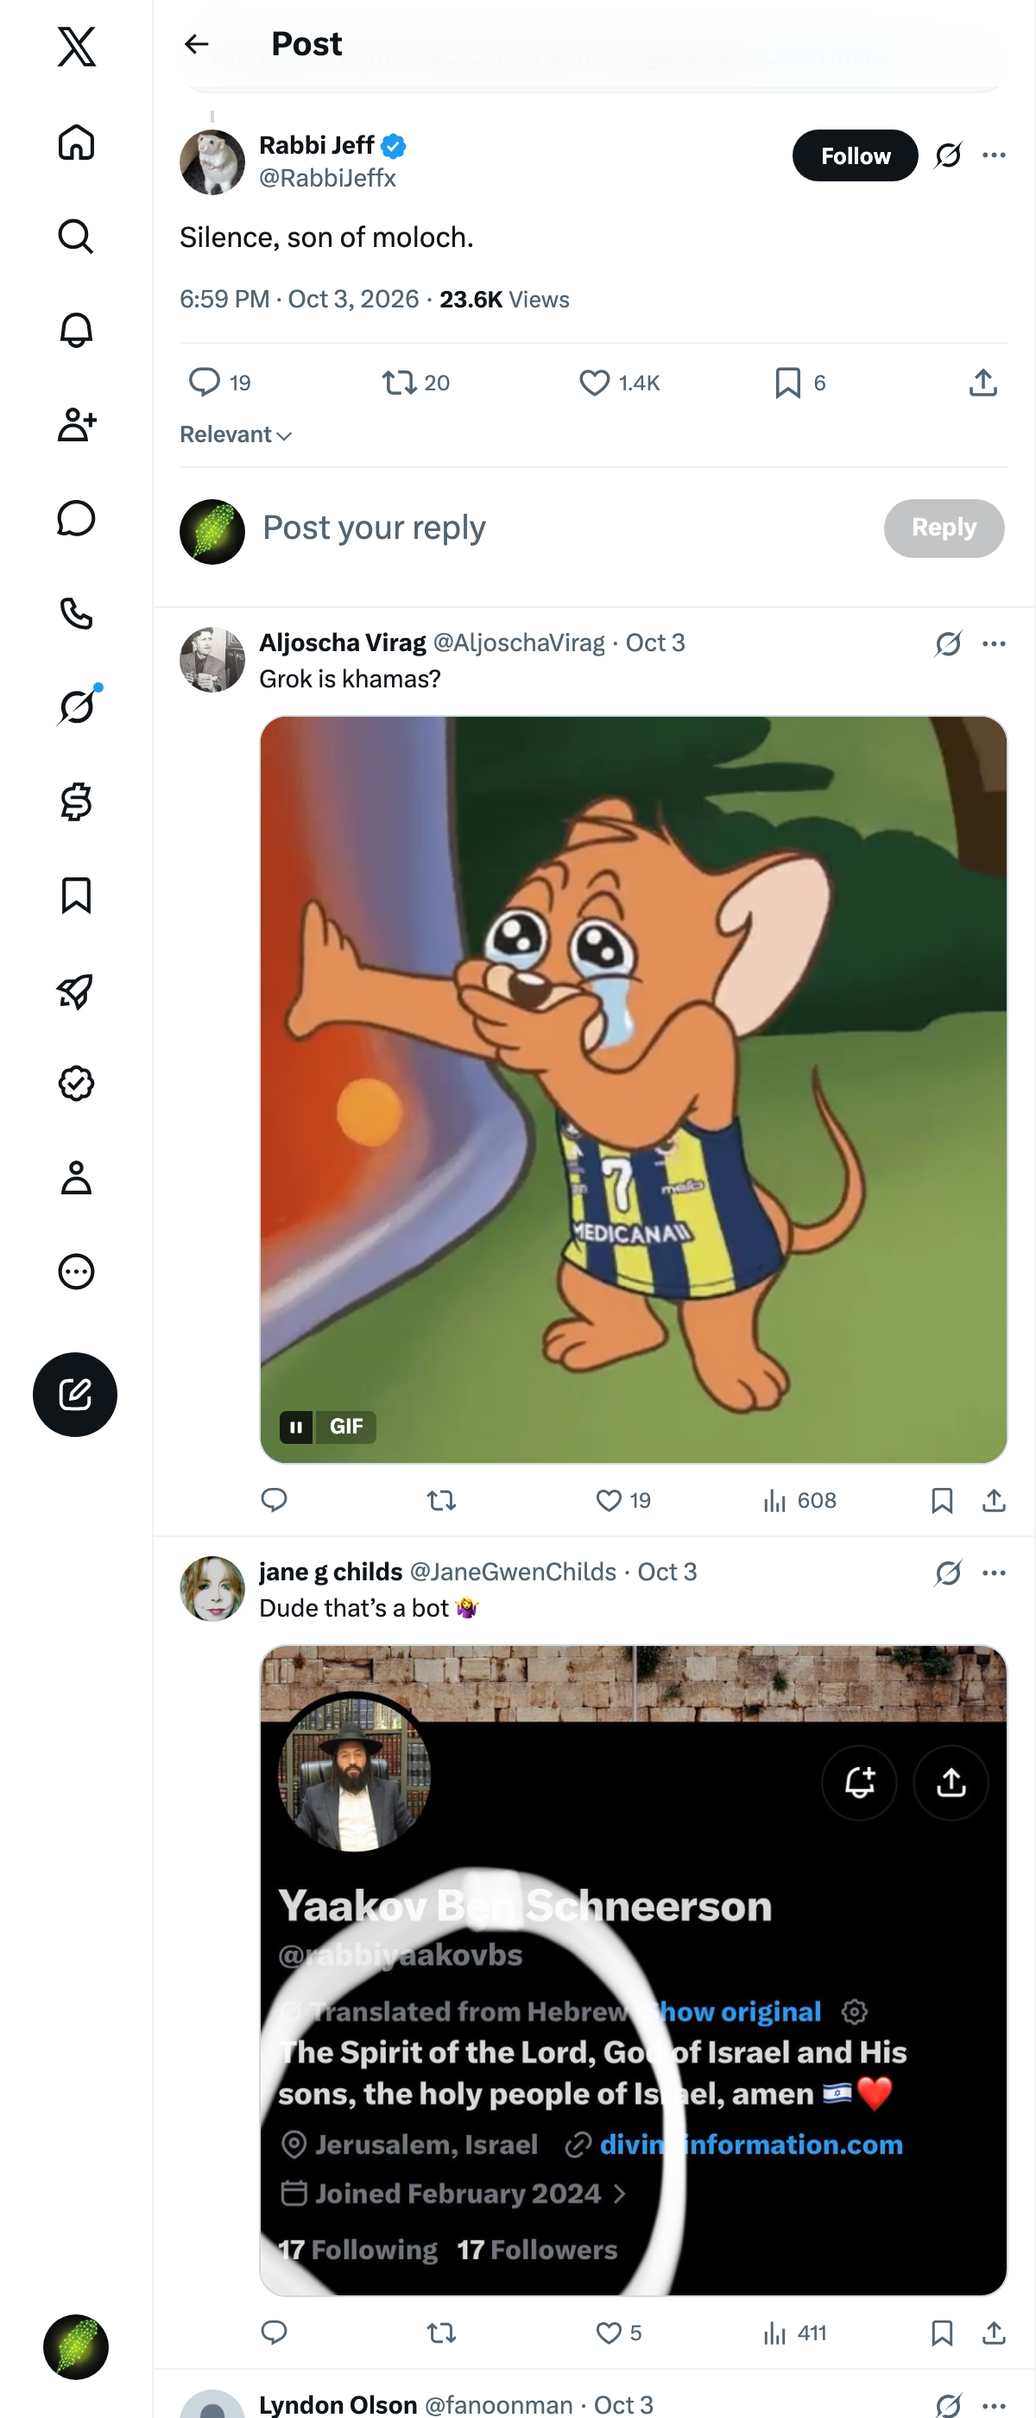
Task: Open Grok from the left sidebar
Action: tap(76, 706)
